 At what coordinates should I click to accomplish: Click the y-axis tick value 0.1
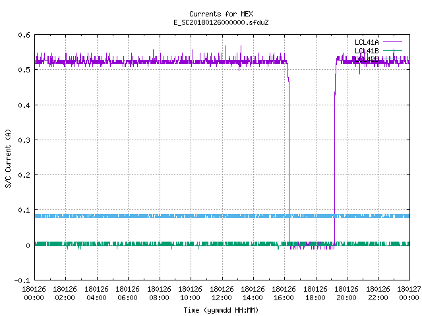[x=24, y=210]
